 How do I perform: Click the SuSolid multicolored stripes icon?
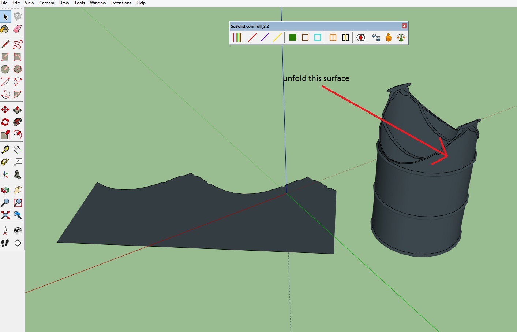pos(237,37)
